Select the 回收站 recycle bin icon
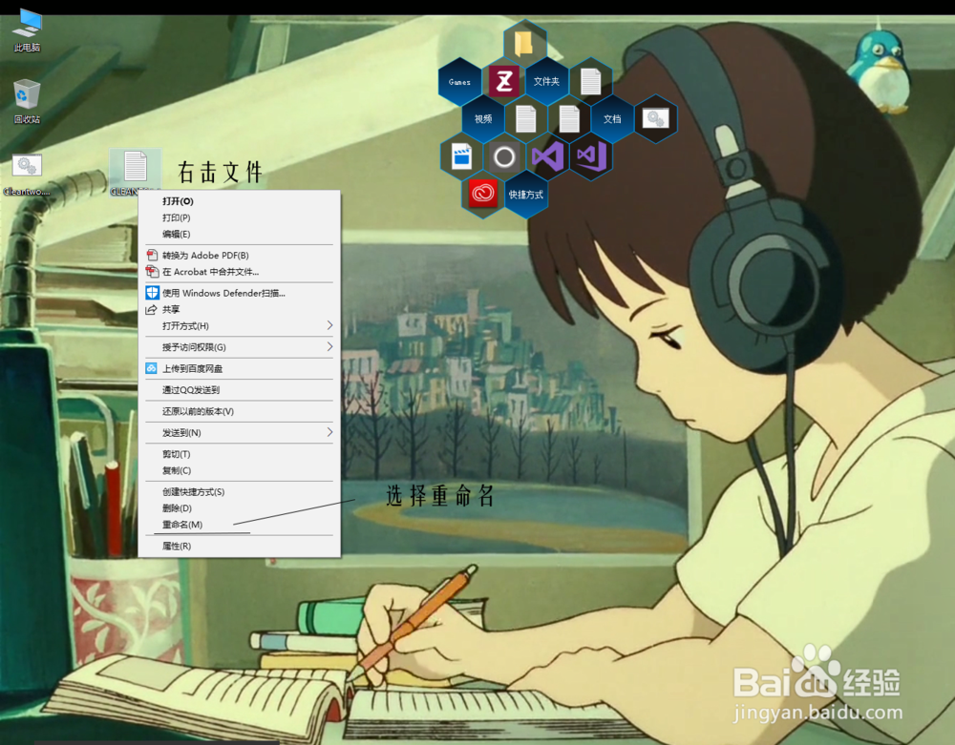955x745 pixels. [x=27, y=101]
